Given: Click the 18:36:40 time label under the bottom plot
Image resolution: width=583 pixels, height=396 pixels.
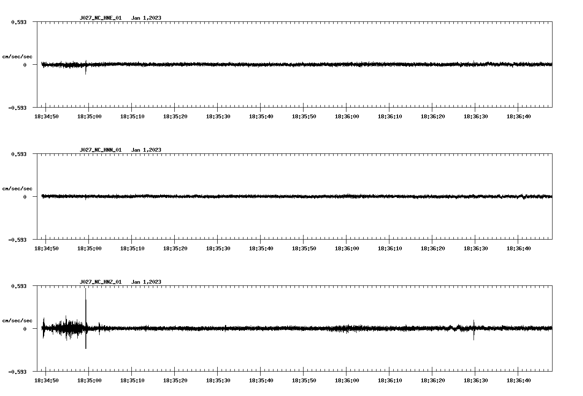Looking at the screenshot, I should [519, 380].
